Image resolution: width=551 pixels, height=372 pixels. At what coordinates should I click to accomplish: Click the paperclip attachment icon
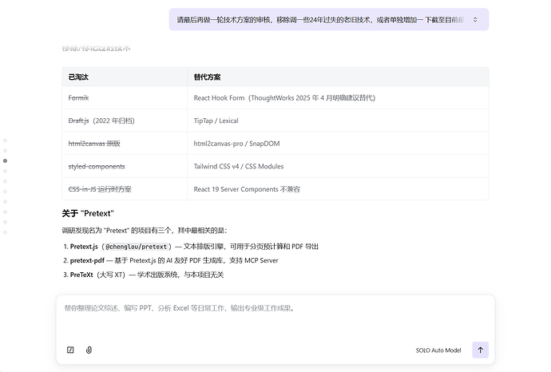89,350
